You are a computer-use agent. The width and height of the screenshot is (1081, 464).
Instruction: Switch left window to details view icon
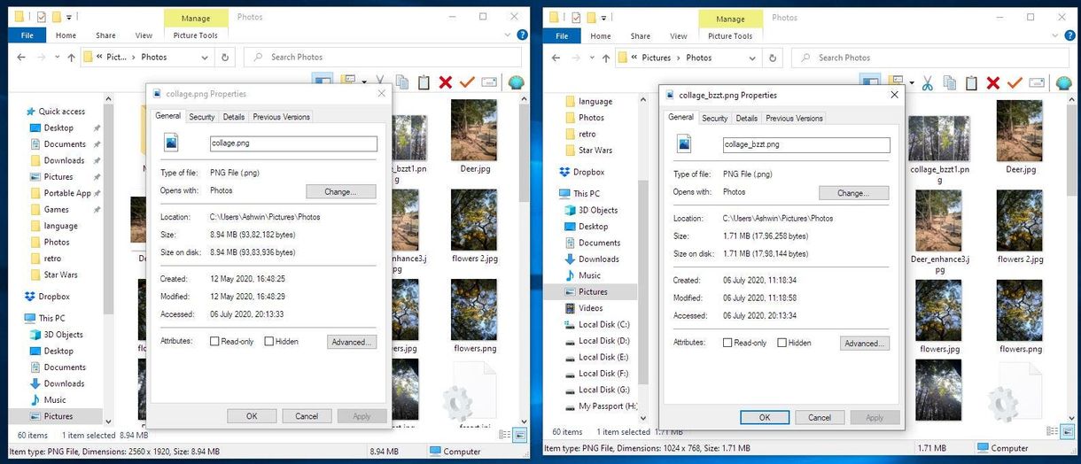tap(505, 434)
